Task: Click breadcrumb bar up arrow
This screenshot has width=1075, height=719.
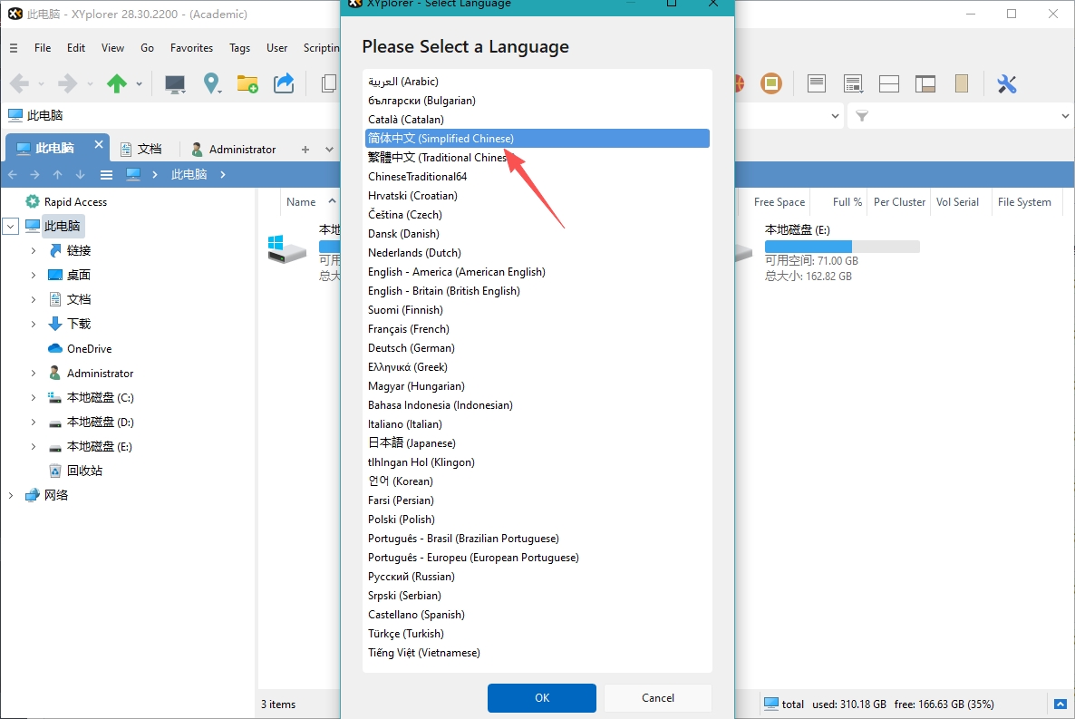Action: 58,174
